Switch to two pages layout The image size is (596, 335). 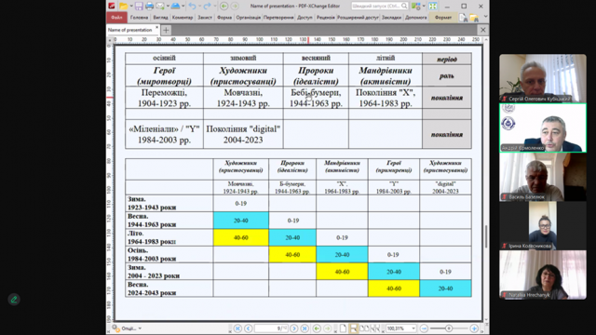pyautogui.click(x=364, y=328)
